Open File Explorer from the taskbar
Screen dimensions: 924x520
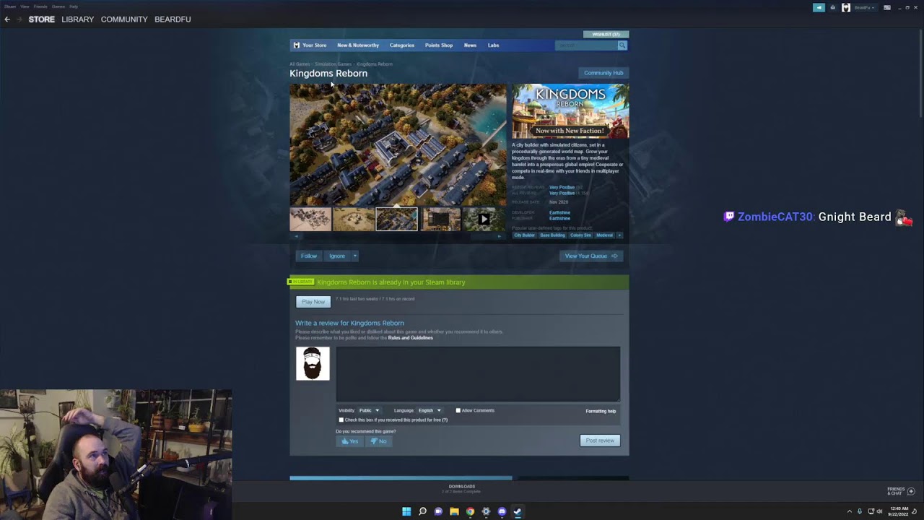pos(454,511)
